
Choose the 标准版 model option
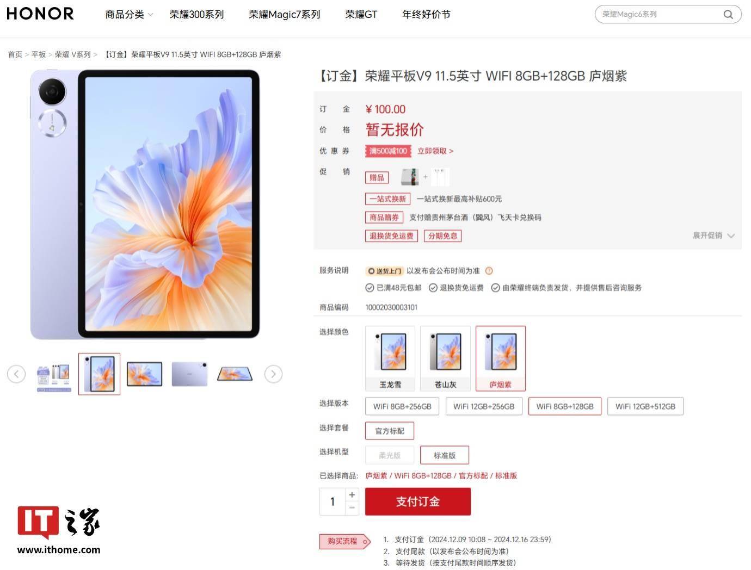pos(445,455)
